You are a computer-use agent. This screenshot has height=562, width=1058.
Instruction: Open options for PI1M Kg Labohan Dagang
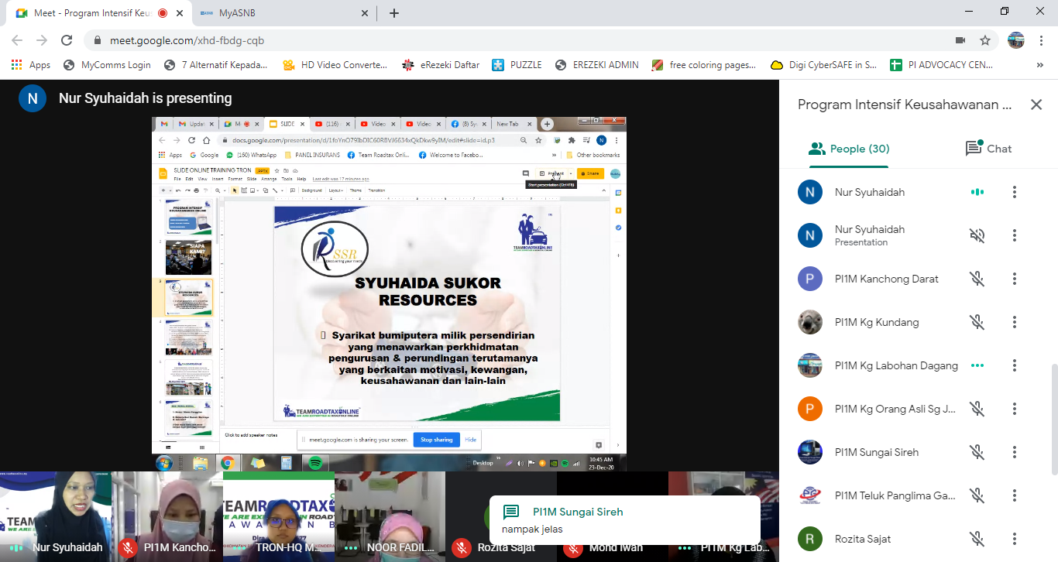[1015, 365]
